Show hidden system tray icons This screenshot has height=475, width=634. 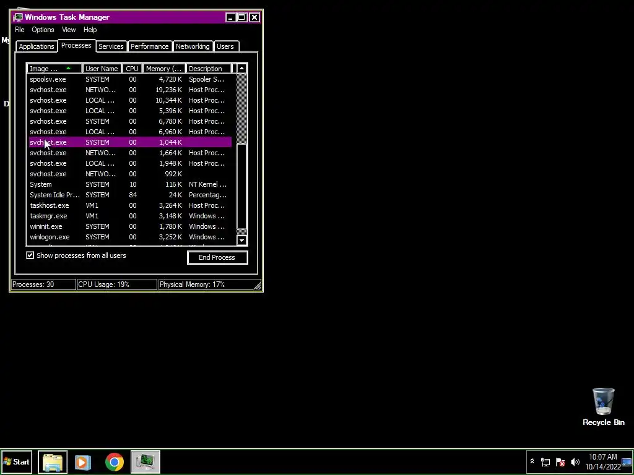tap(532, 461)
